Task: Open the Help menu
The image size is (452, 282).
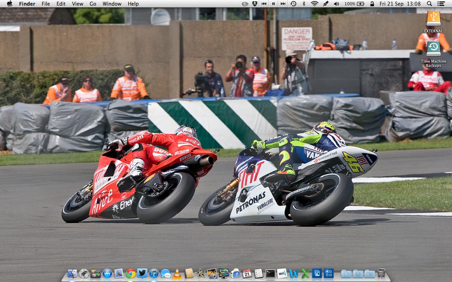Action: 133,4
